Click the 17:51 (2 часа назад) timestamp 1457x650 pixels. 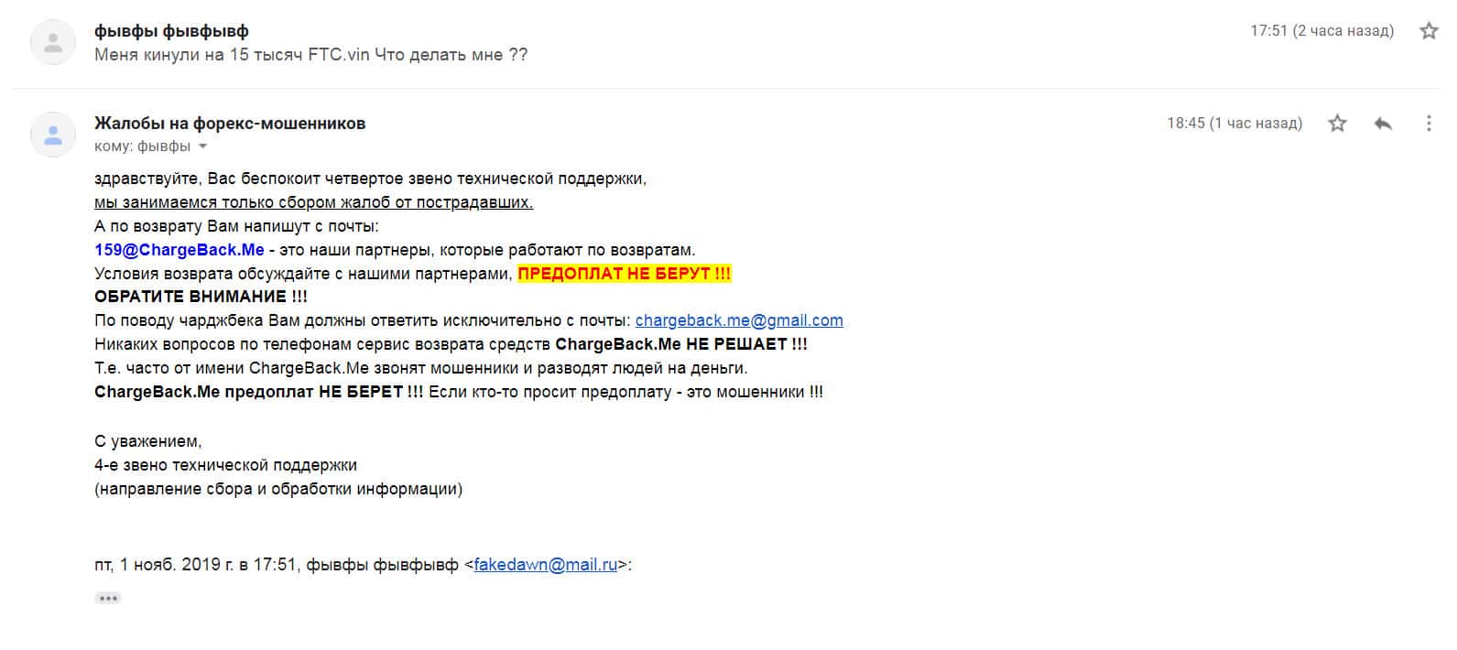pos(1321,31)
